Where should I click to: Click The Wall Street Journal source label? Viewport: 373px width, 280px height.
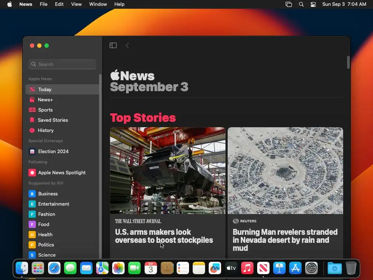pos(138,221)
